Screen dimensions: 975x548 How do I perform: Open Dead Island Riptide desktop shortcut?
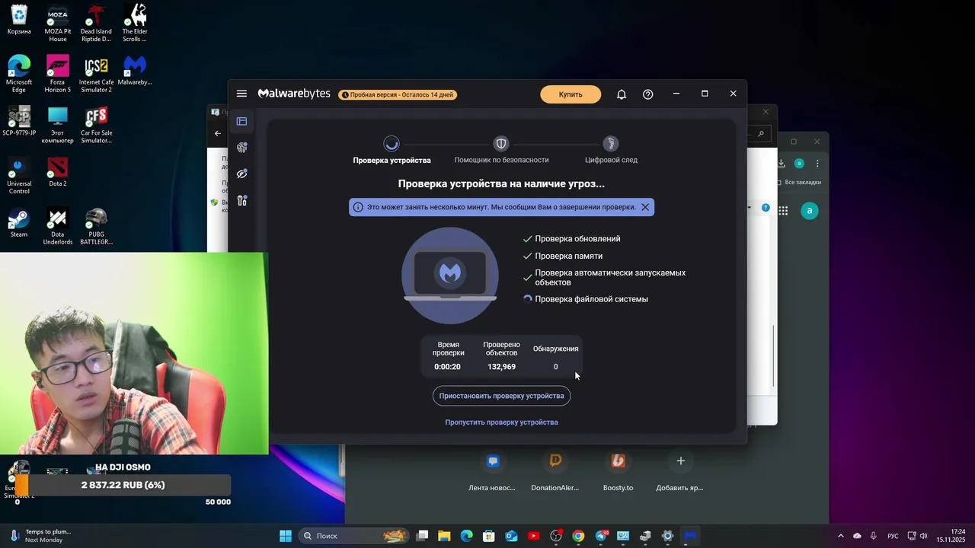pos(96,24)
